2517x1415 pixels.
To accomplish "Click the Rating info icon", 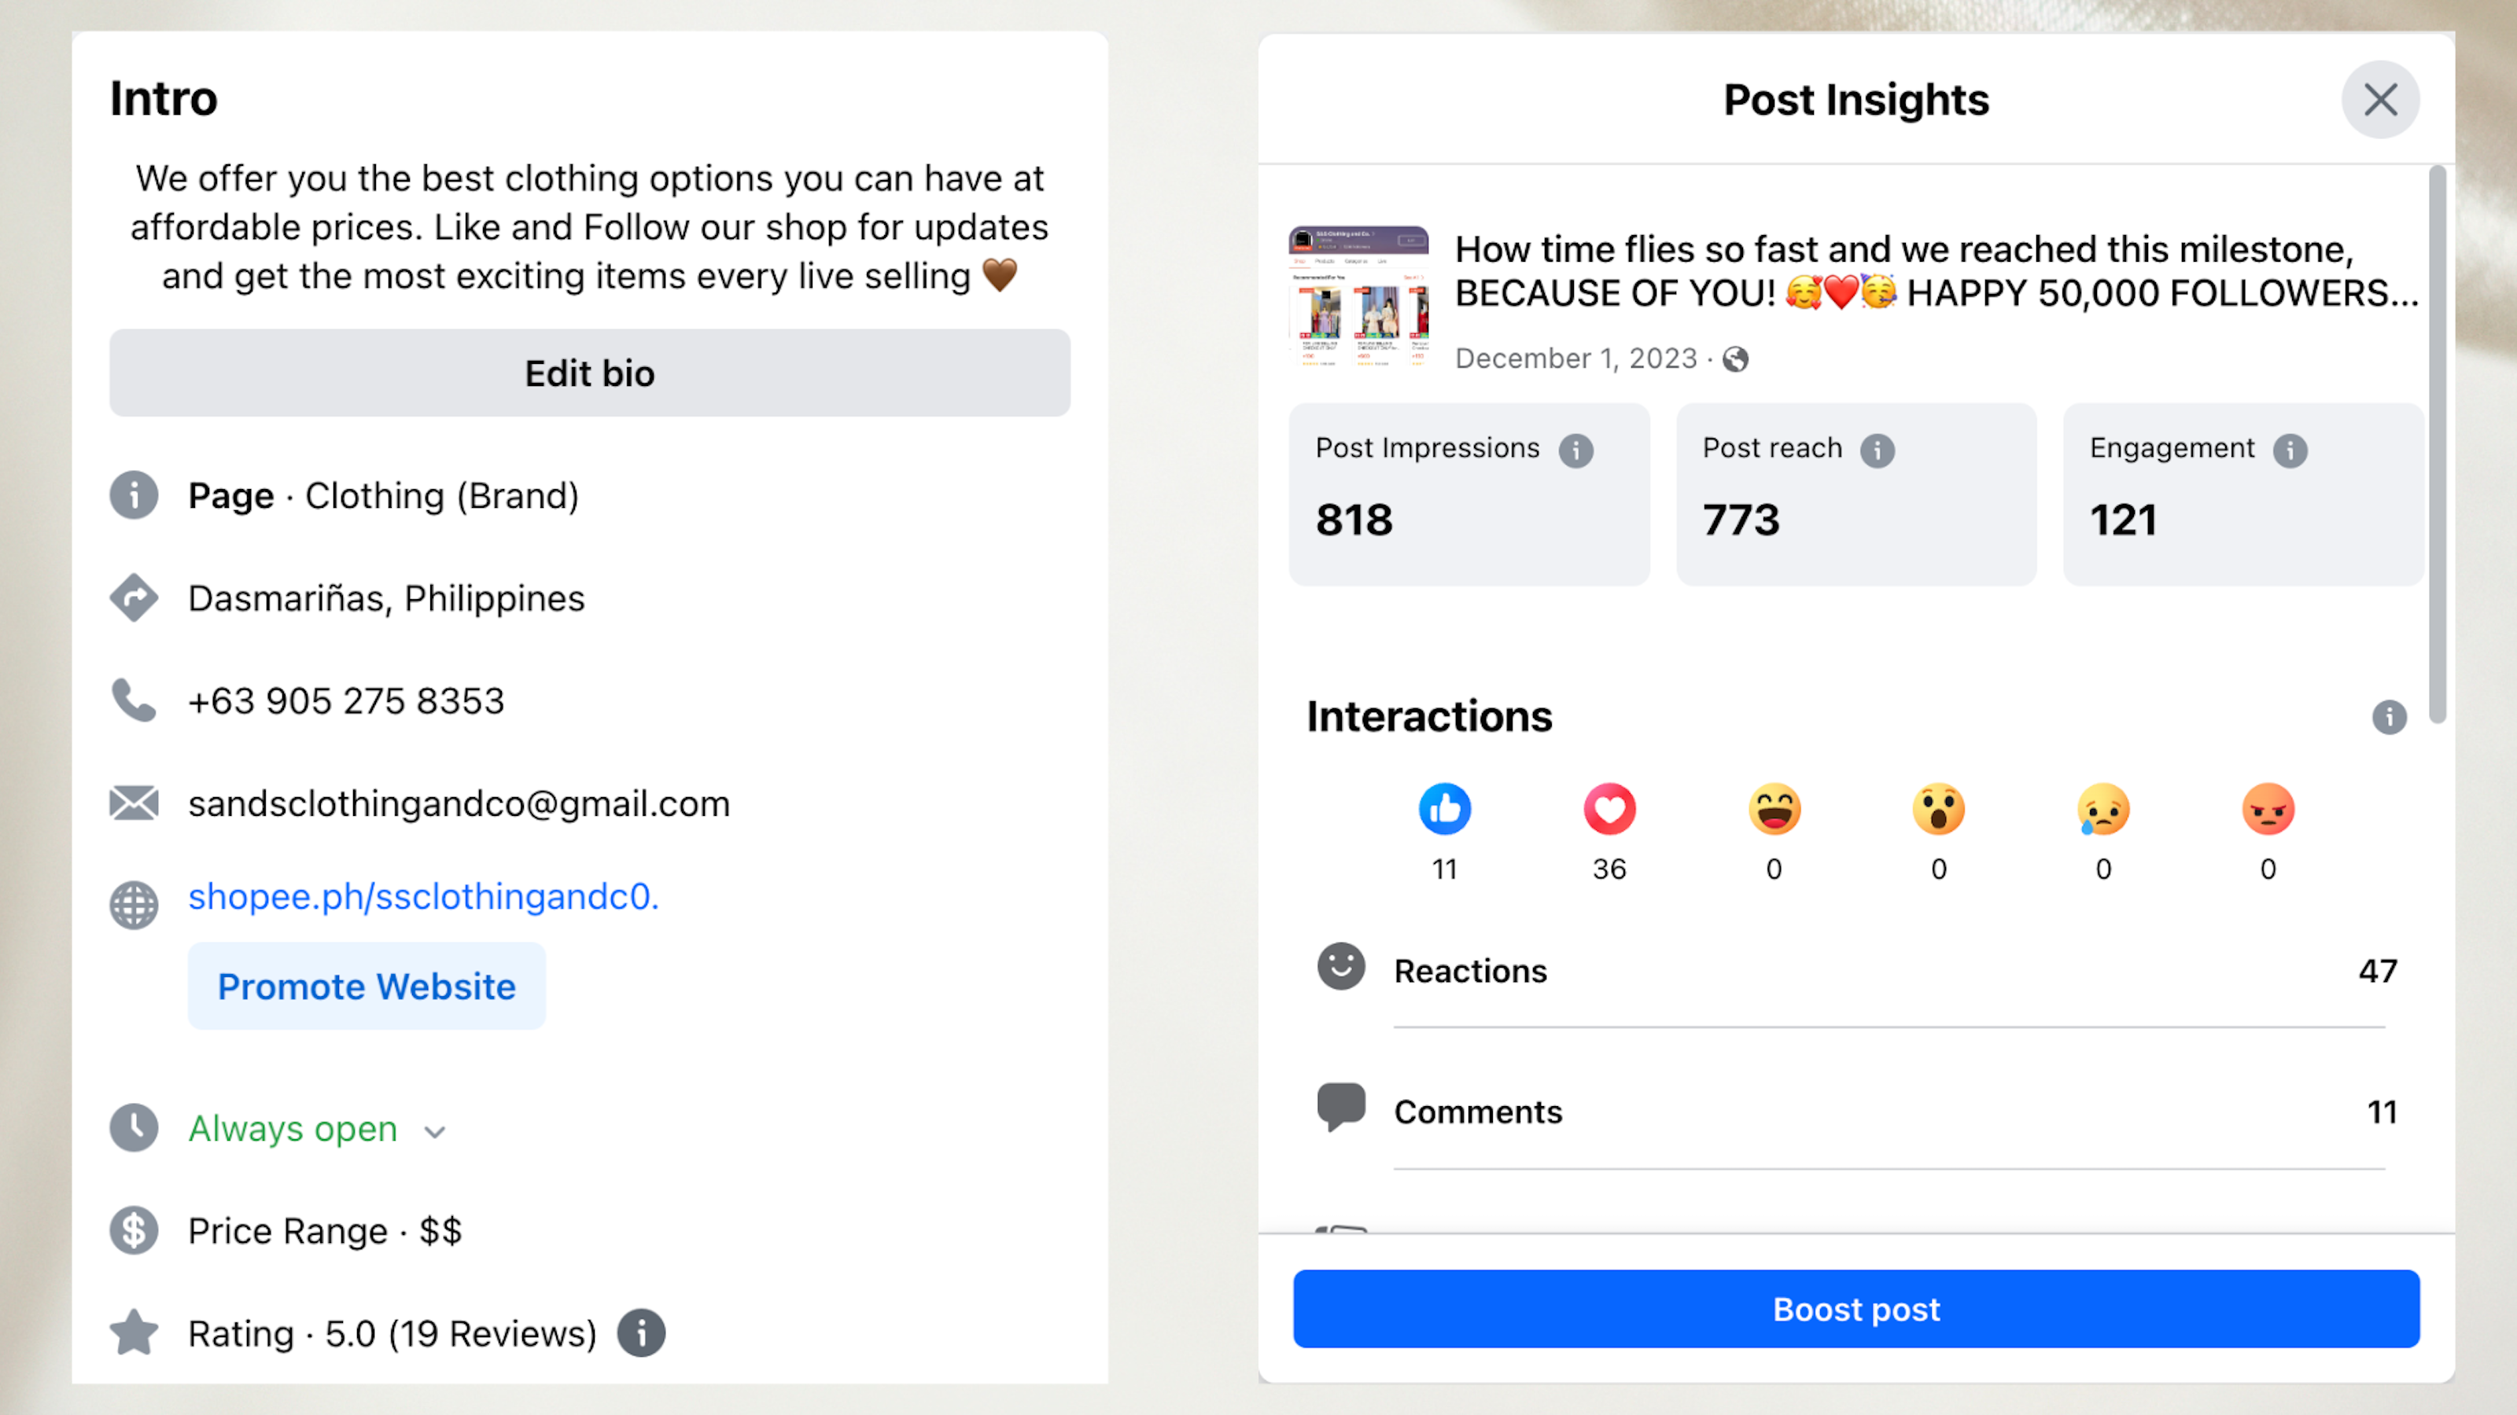I will coord(641,1333).
